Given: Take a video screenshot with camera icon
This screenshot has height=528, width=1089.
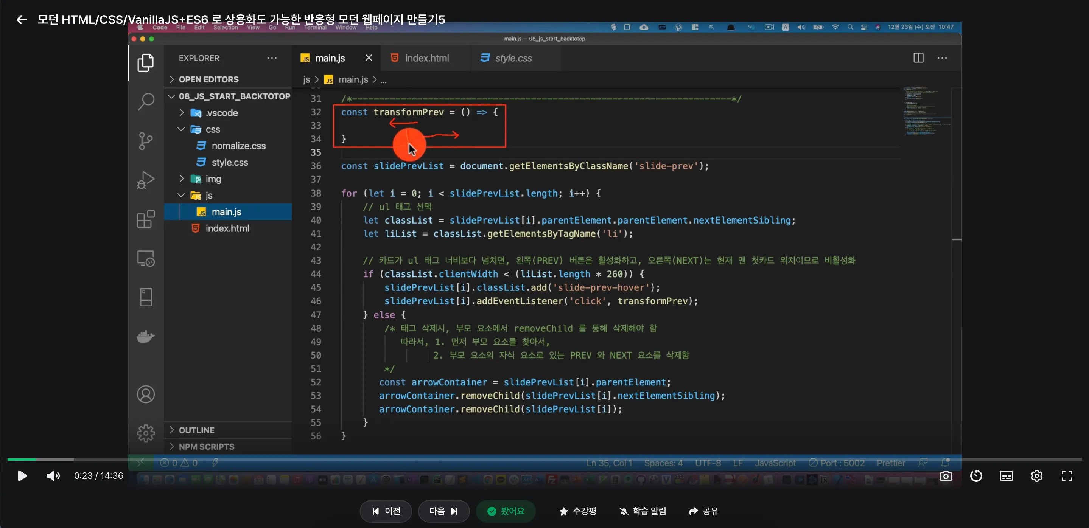Looking at the screenshot, I should pos(946,476).
